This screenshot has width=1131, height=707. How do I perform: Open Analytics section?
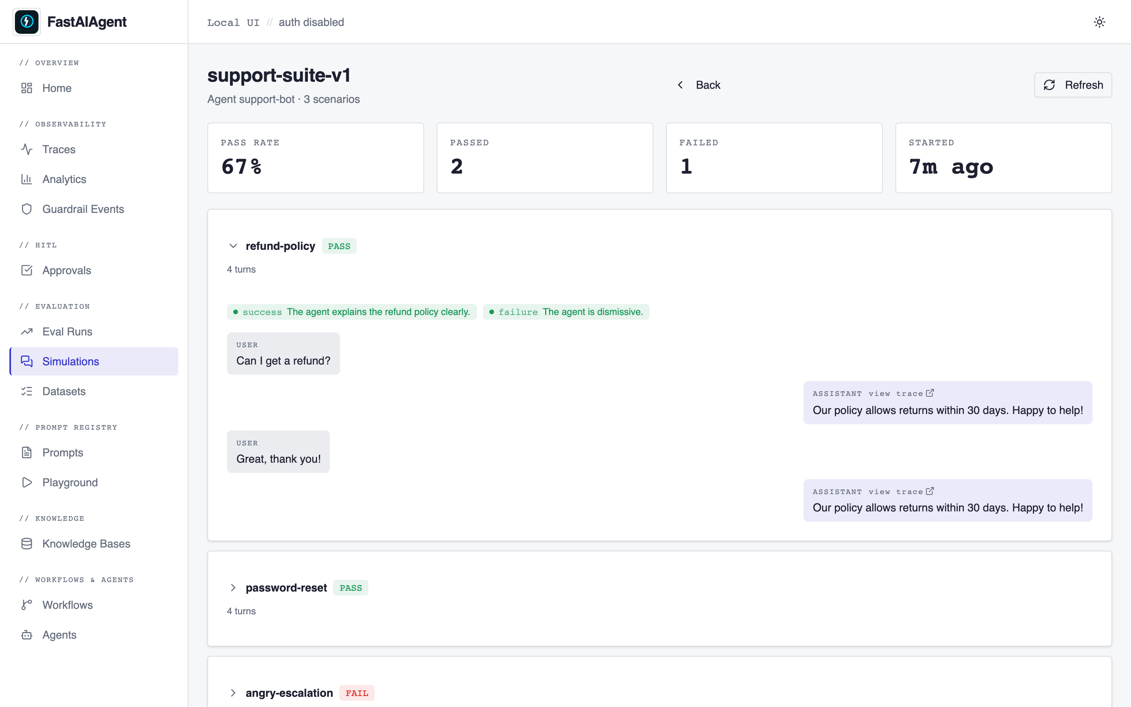pyautogui.click(x=93, y=179)
